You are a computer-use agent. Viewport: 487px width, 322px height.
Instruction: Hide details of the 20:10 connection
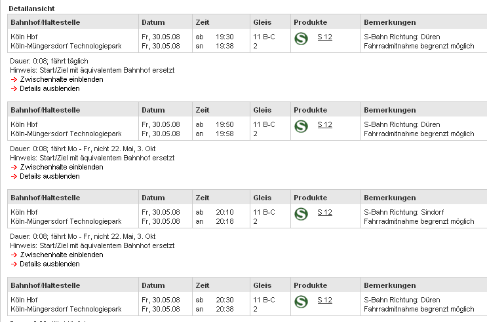(x=50, y=264)
